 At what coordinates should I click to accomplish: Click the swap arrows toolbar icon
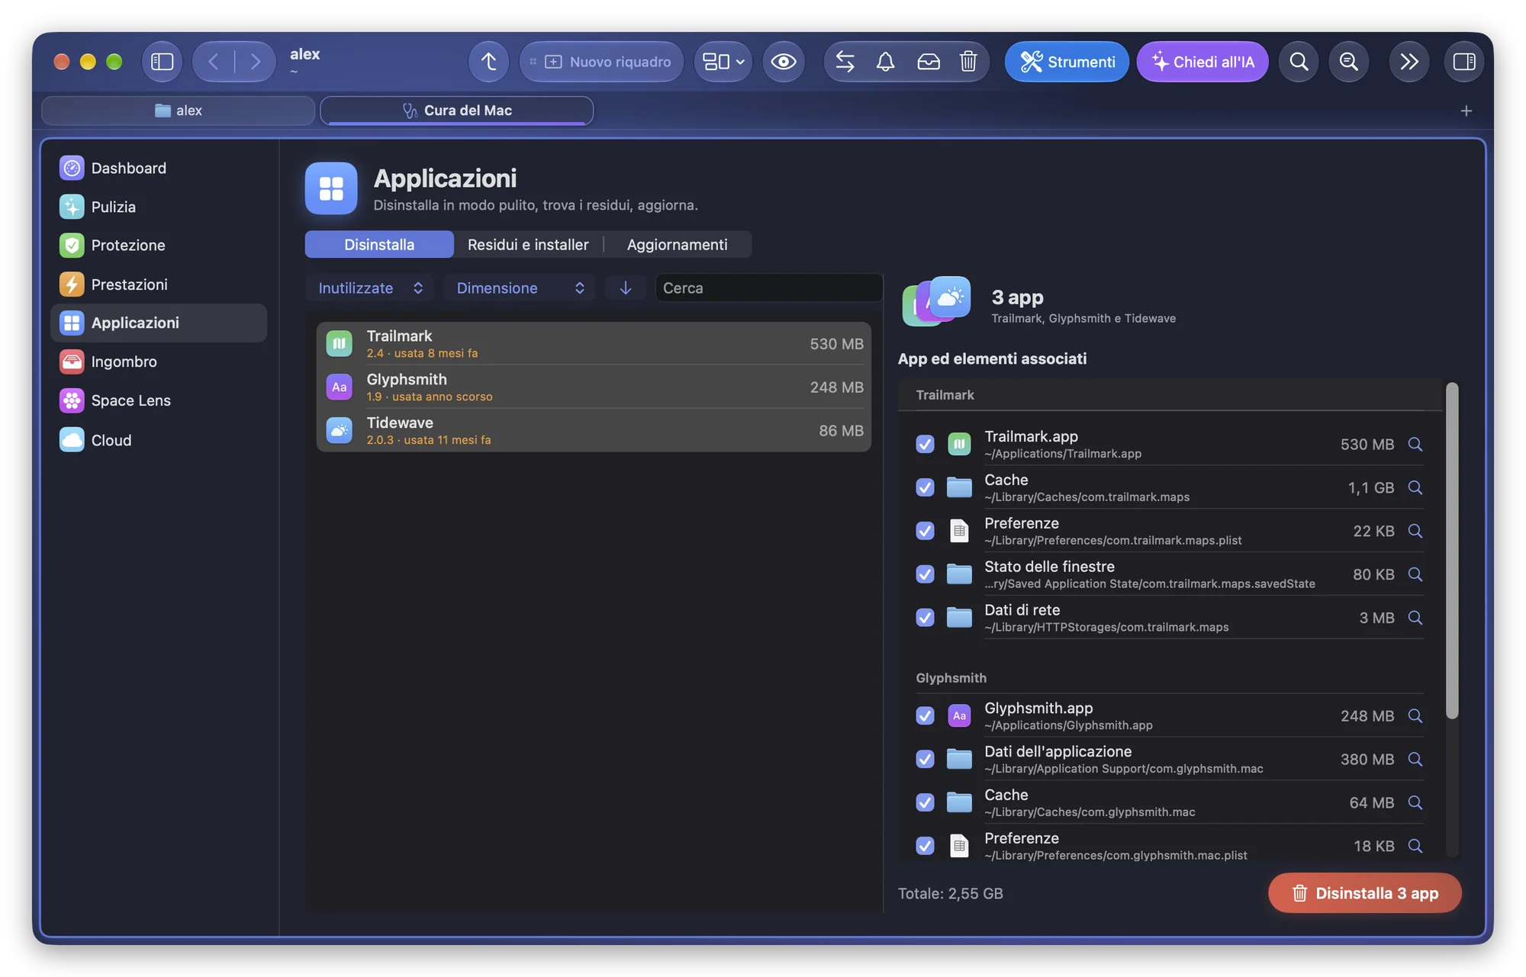coord(845,62)
